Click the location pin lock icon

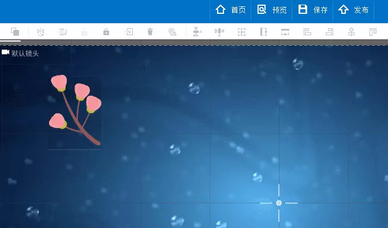click(172, 32)
